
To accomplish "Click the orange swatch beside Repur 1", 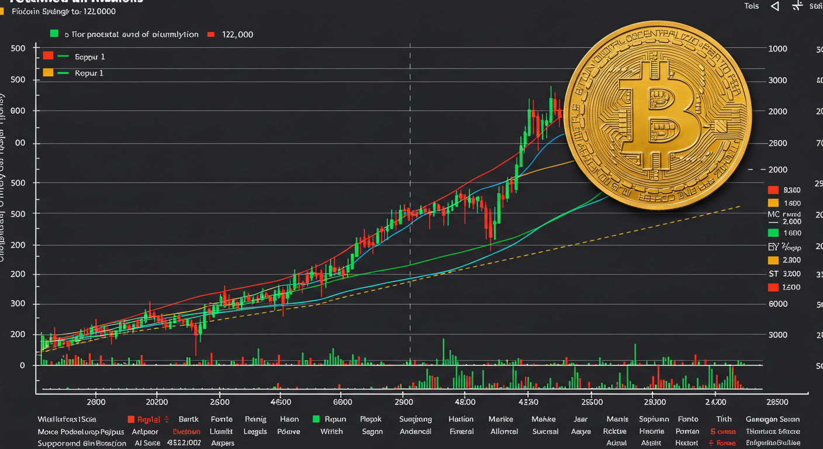I will coord(48,72).
